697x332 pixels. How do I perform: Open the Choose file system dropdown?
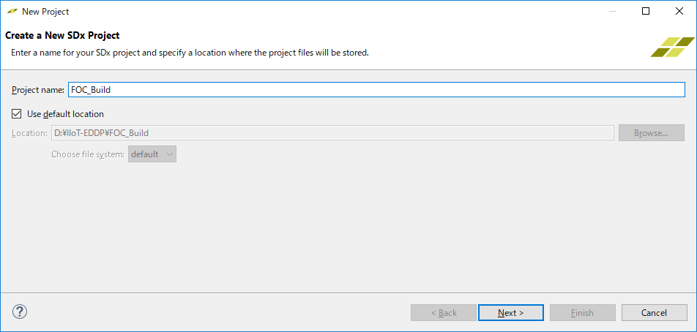point(152,154)
